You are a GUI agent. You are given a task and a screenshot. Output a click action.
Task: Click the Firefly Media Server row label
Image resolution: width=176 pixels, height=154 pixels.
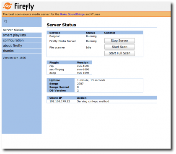[x=62, y=41]
